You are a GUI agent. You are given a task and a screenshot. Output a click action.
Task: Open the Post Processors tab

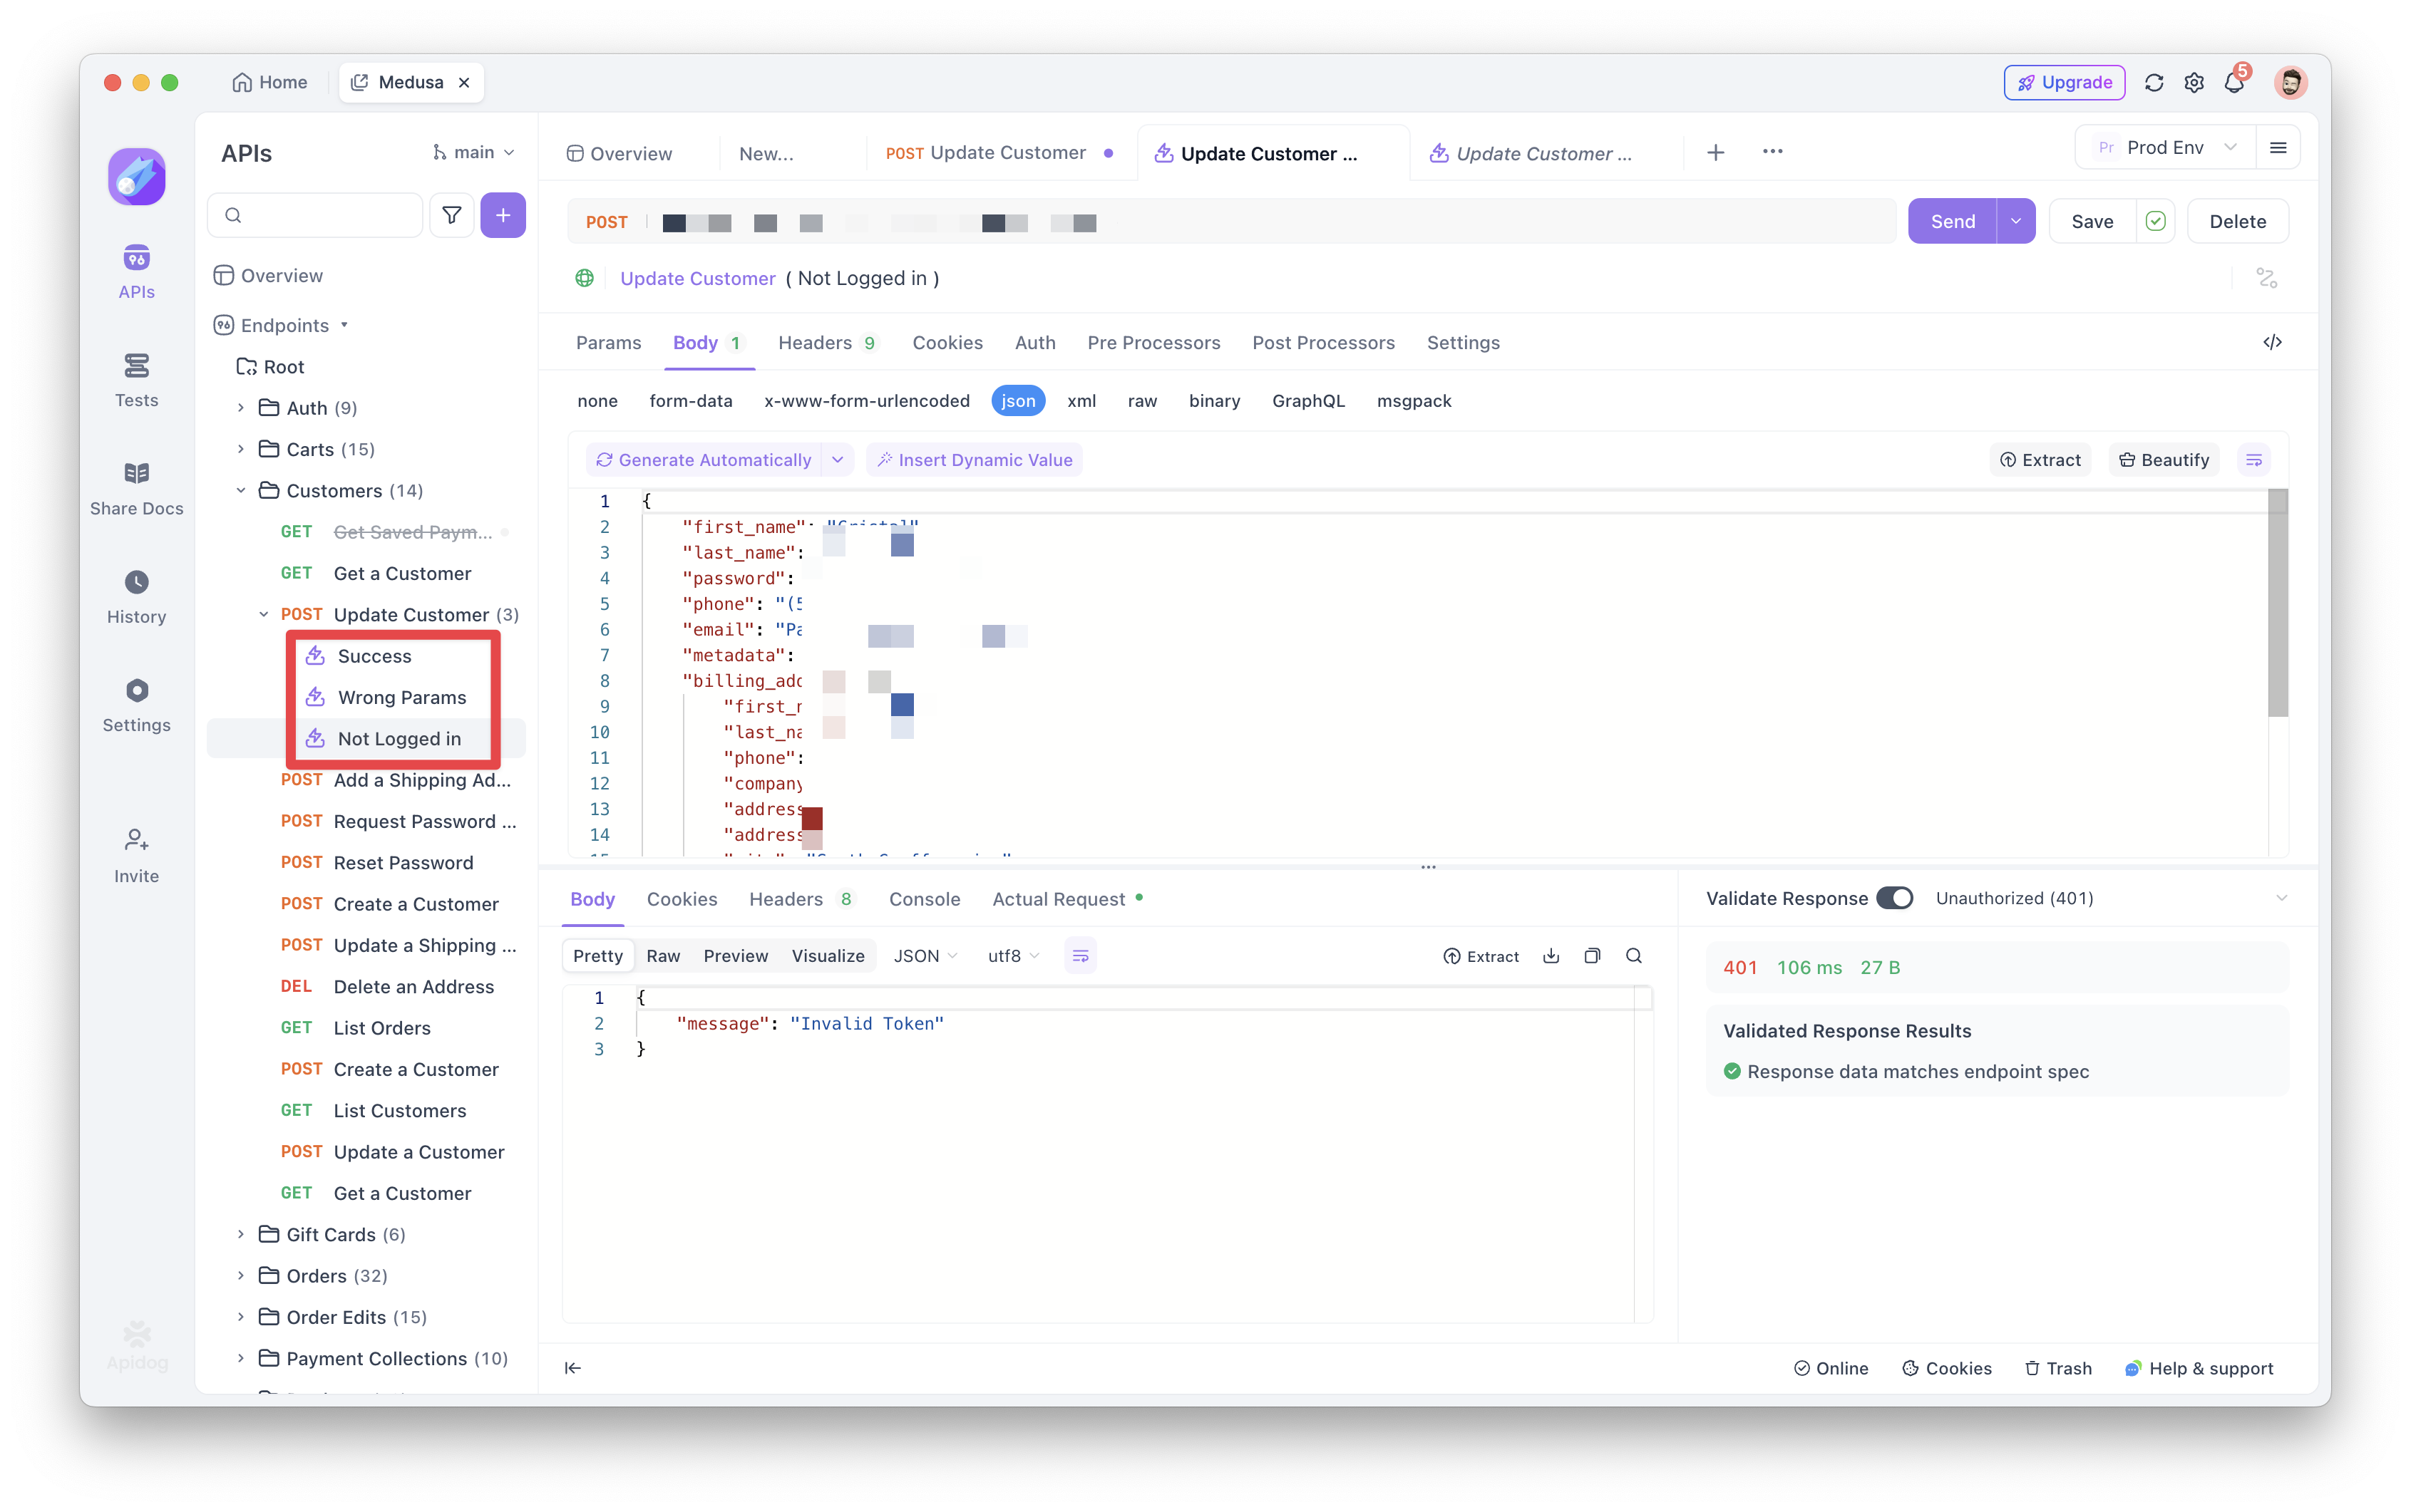coord(1322,343)
